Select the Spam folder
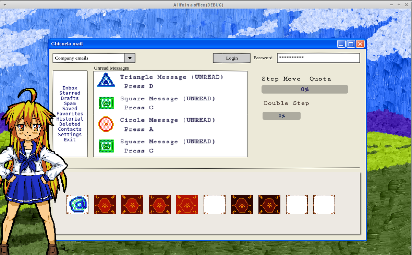 (70, 104)
